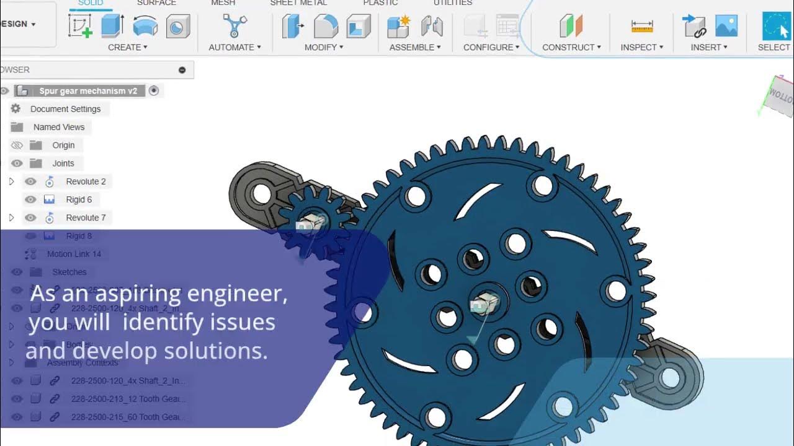Launch the Automated Modeling tool
Viewport: 794px width, 446px height.
click(235, 27)
